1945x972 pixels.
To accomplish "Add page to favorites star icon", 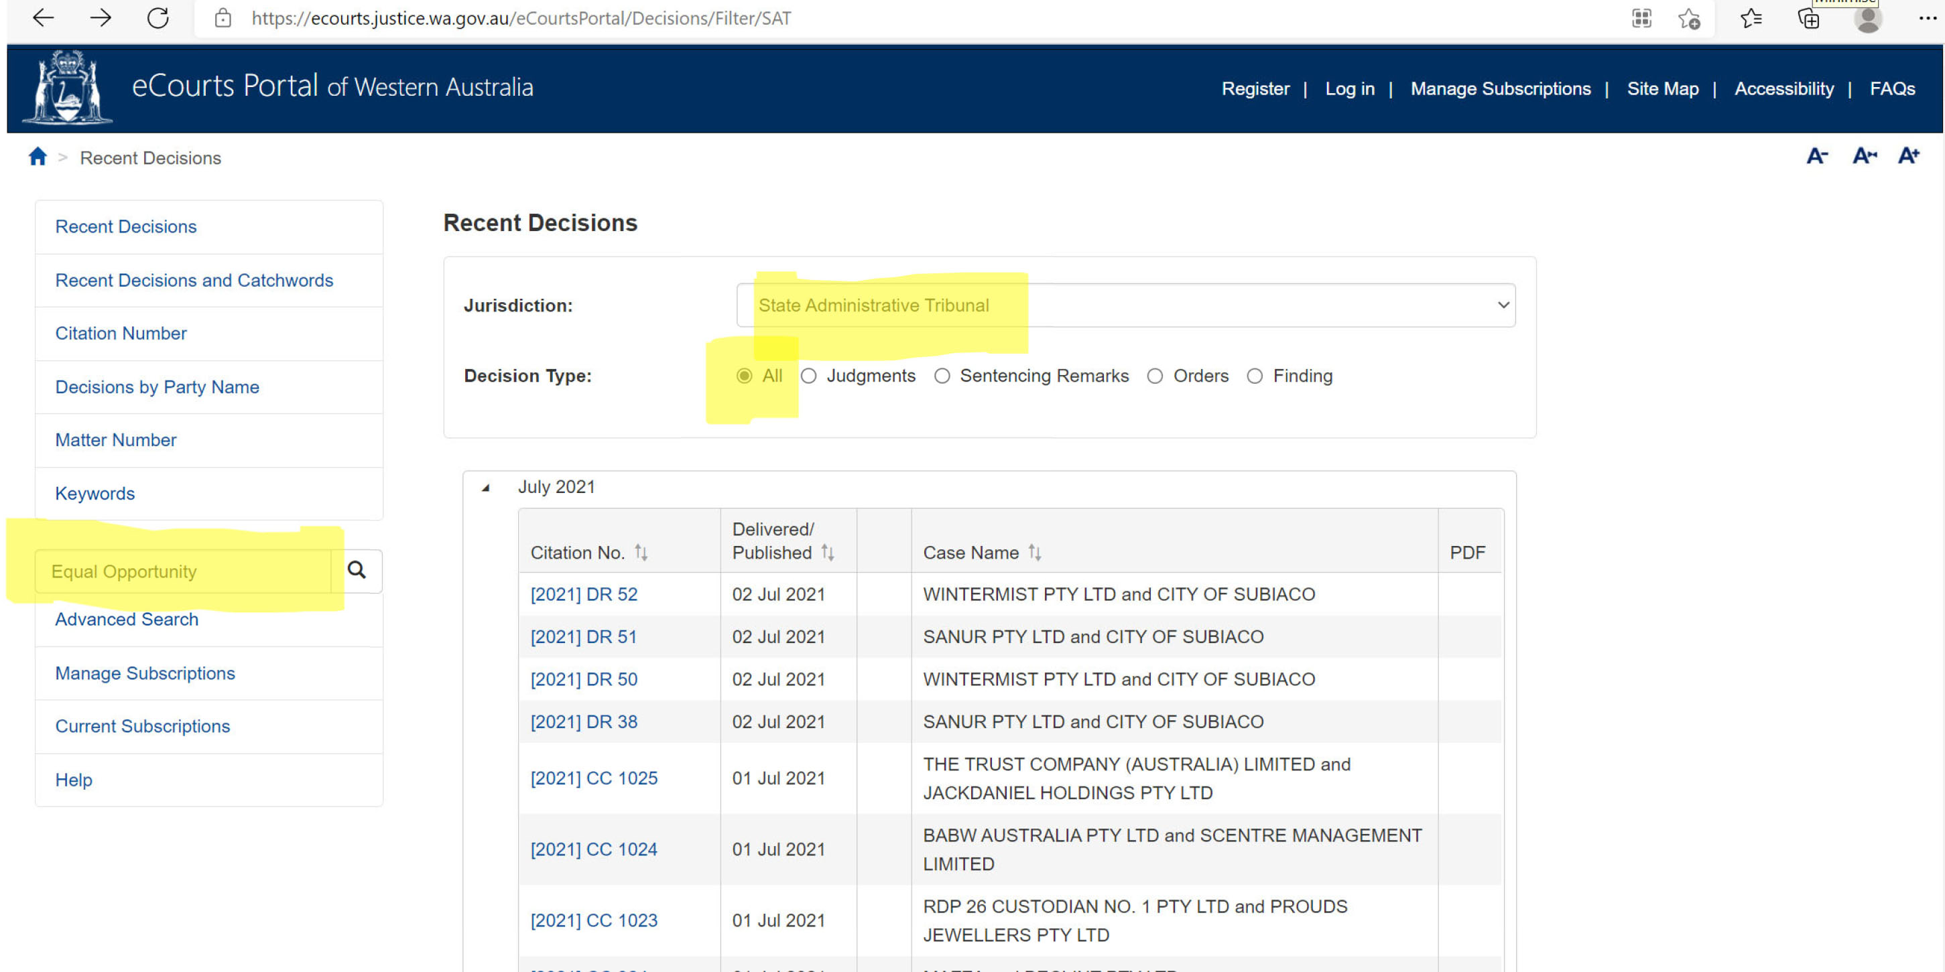I will [1689, 18].
